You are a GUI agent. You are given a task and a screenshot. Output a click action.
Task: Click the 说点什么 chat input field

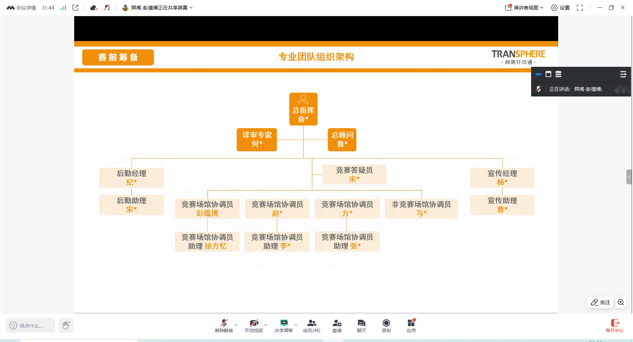click(x=30, y=326)
